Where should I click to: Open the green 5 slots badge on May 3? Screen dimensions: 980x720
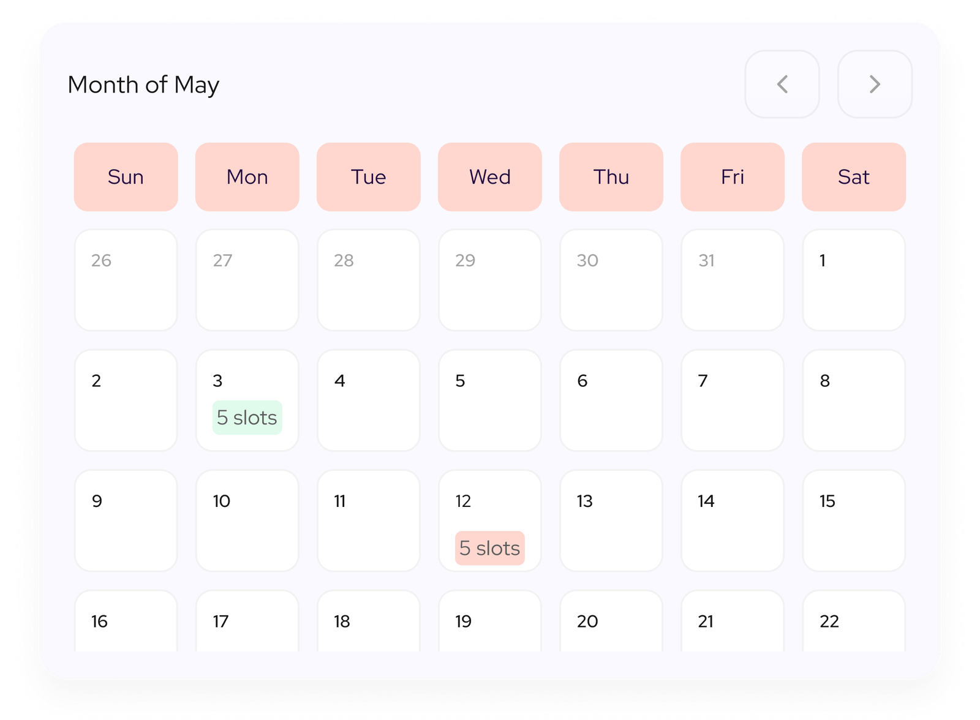[247, 418]
